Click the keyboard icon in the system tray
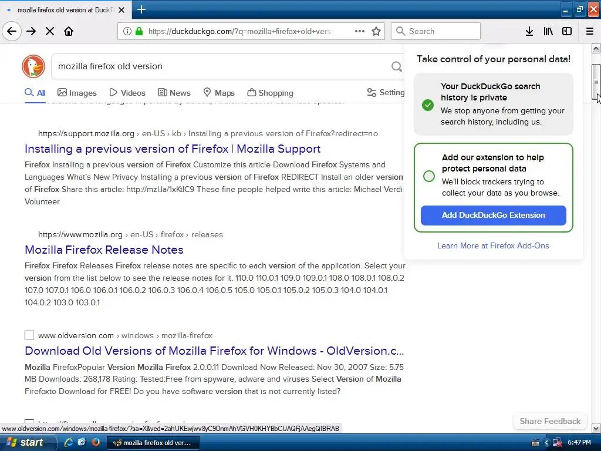The height and width of the screenshot is (451, 601). point(535,443)
